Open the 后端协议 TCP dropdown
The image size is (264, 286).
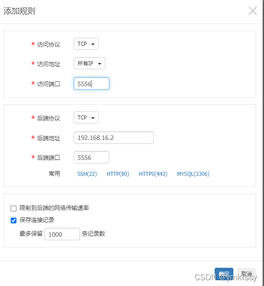86,117
